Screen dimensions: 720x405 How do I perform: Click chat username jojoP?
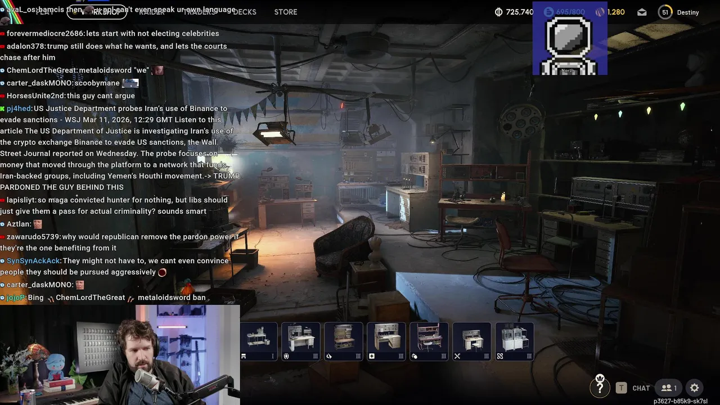tap(16, 298)
